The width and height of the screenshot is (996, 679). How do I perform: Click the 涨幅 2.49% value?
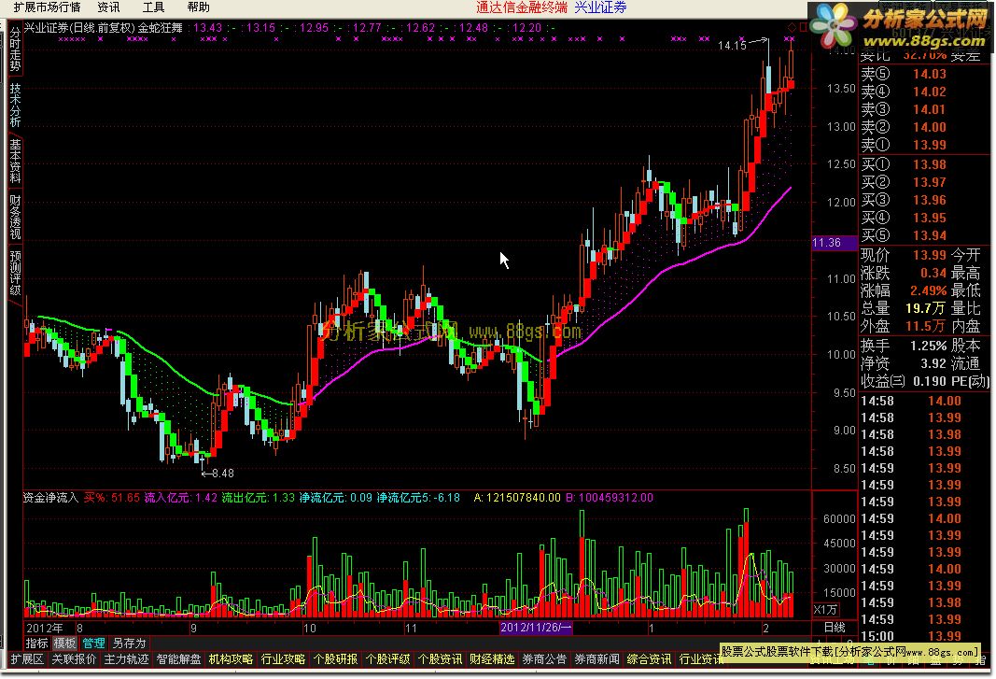pos(928,290)
